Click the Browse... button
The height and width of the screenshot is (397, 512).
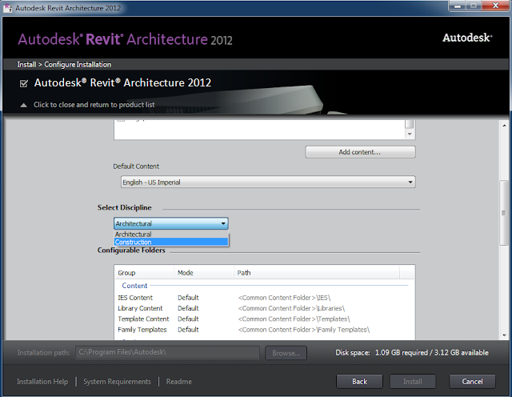pyautogui.click(x=286, y=353)
